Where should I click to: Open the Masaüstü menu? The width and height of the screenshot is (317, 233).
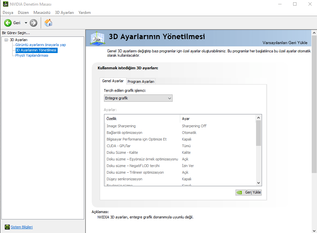point(42,13)
